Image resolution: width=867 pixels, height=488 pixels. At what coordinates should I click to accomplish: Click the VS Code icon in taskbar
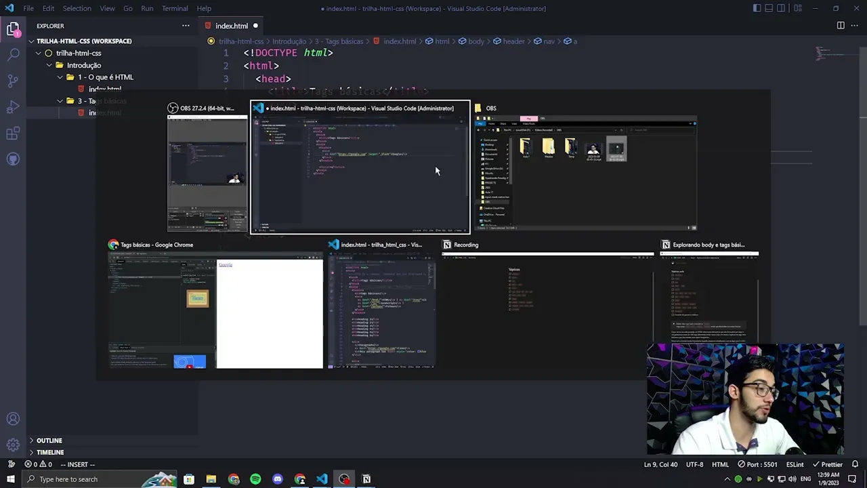tap(322, 479)
